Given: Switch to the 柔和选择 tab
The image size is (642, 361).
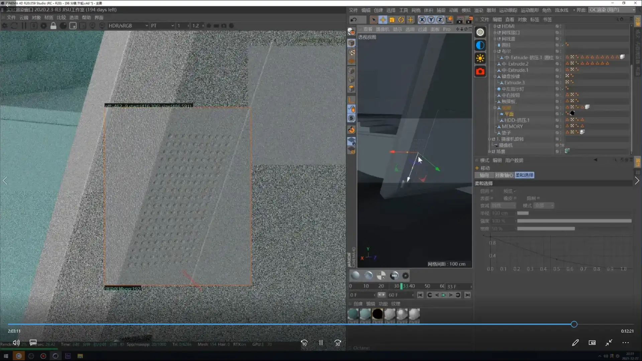Looking at the screenshot, I should pos(524,175).
